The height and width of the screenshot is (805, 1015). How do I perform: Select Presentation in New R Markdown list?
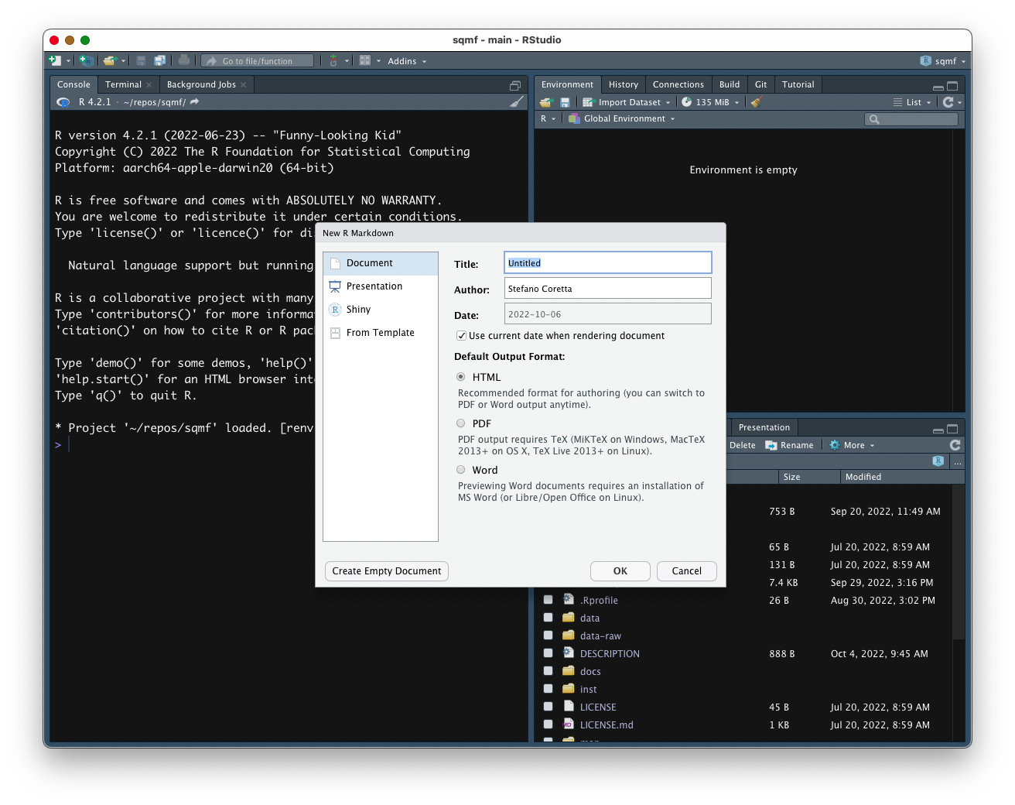click(381, 286)
